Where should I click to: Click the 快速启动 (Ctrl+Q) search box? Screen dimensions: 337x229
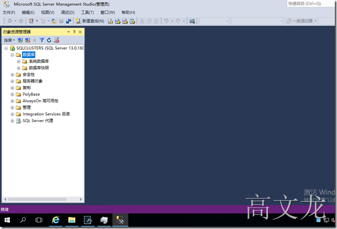tap(310, 4)
